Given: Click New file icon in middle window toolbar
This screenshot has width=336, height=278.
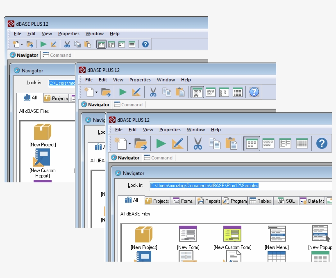Looking at the screenshot, I should point(89,92).
